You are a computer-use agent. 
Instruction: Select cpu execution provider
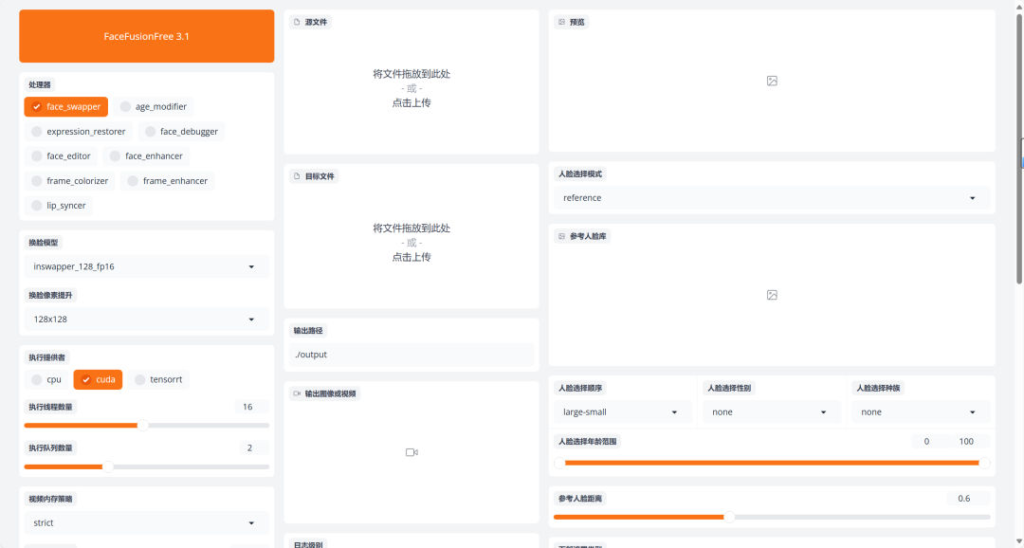[x=46, y=379]
